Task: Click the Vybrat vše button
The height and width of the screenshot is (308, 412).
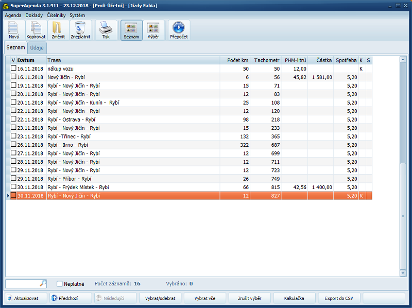Action: pyautogui.click(x=204, y=298)
